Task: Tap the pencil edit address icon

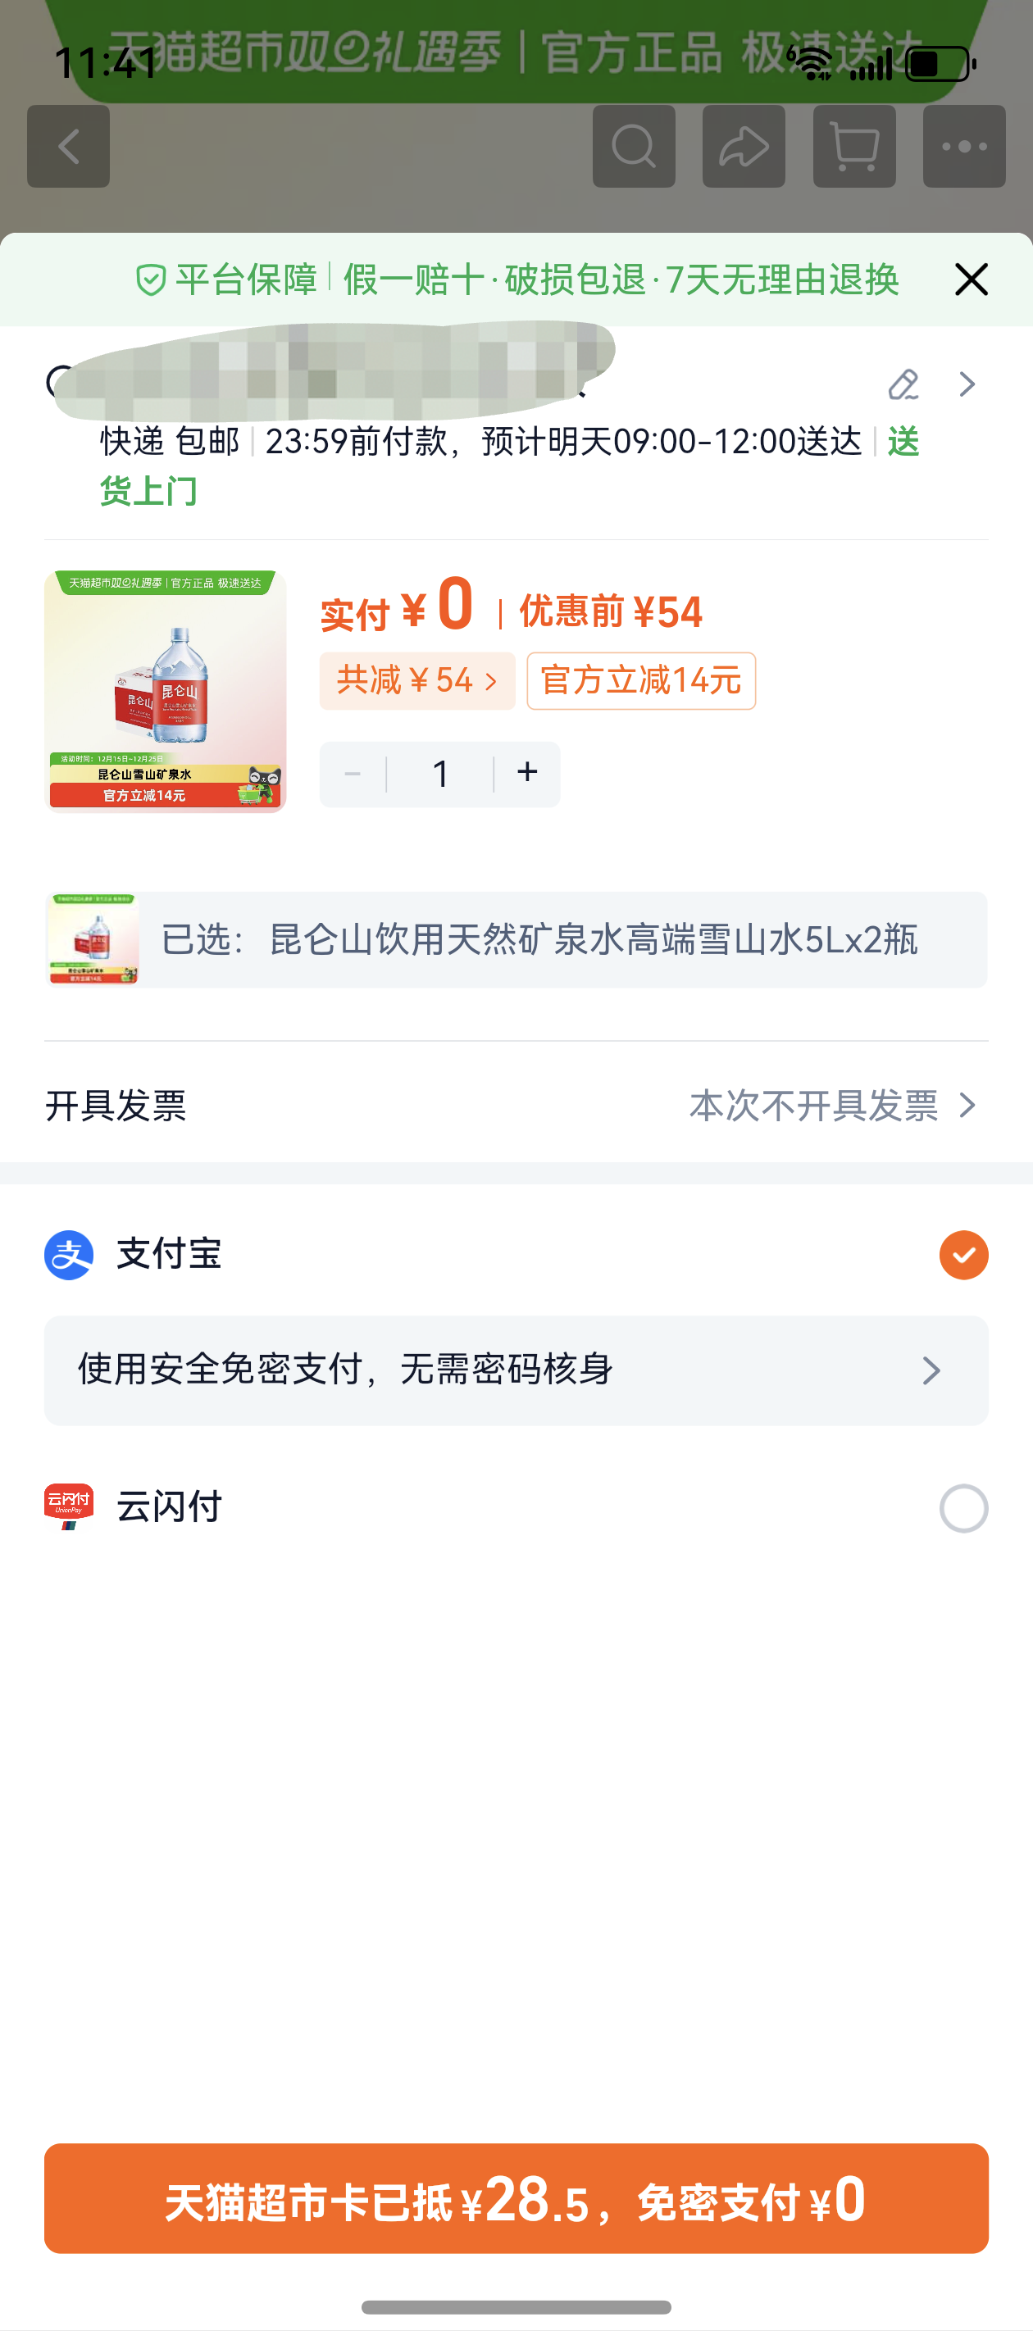Action: pos(903,384)
